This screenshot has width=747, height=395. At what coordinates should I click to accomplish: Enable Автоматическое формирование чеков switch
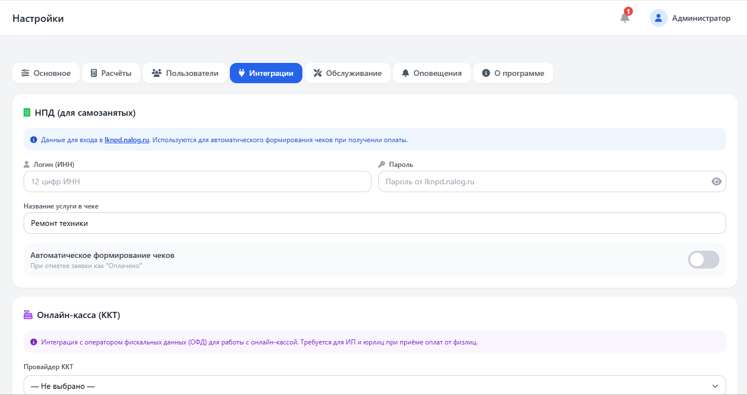pos(704,260)
